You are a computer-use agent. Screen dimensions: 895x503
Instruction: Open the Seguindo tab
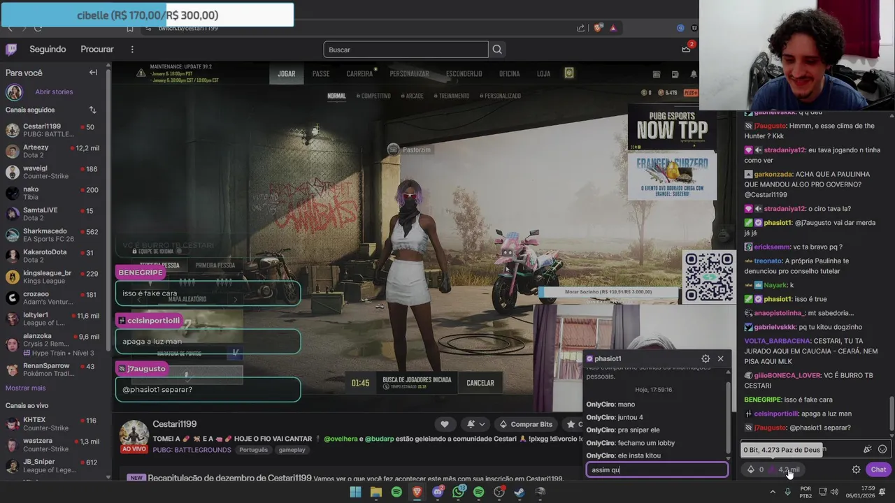coord(48,49)
